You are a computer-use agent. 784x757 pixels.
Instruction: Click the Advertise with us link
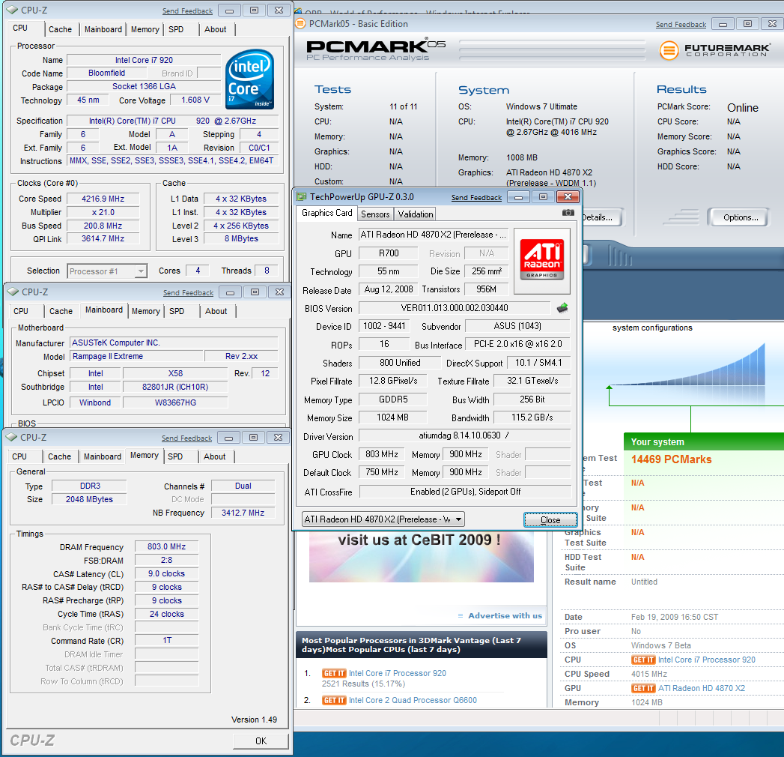point(505,616)
